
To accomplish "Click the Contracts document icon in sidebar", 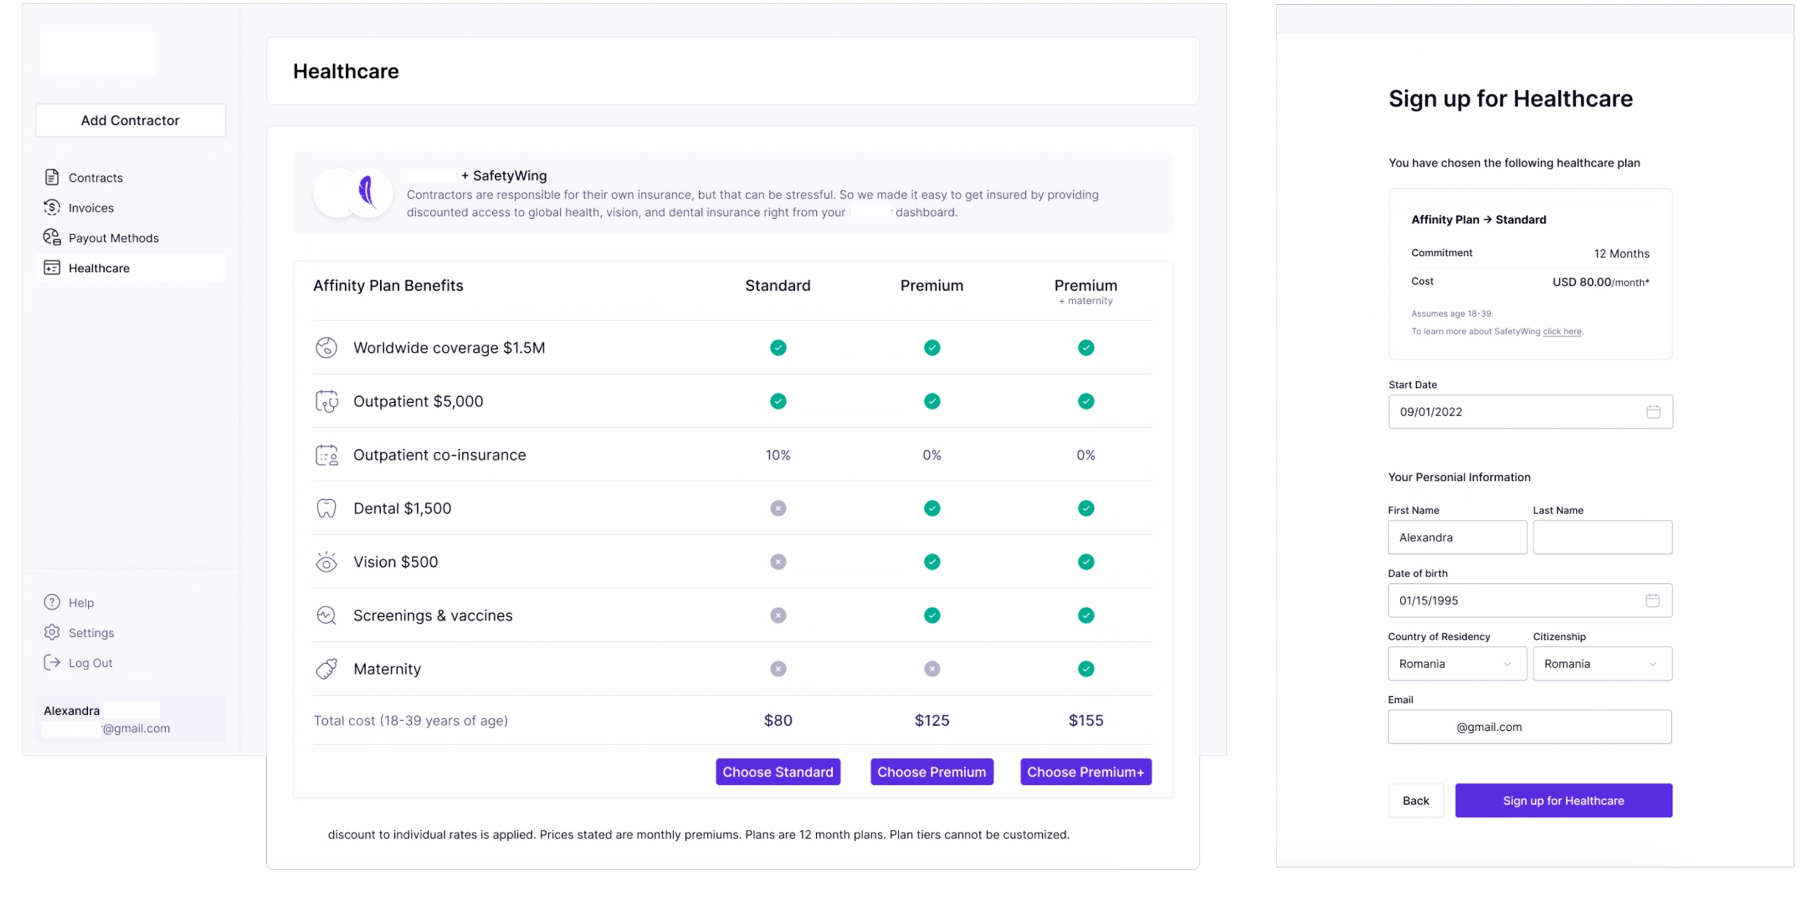I will pos(52,177).
